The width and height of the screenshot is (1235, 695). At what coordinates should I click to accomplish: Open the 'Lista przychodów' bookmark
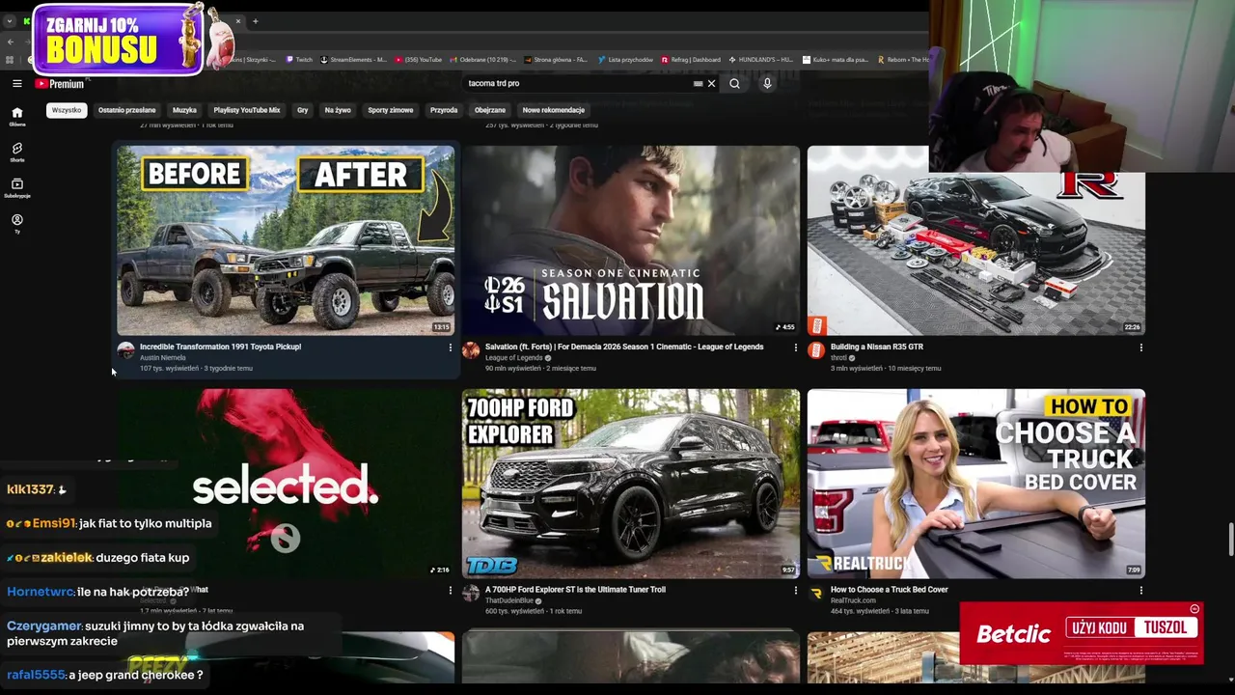(625, 60)
